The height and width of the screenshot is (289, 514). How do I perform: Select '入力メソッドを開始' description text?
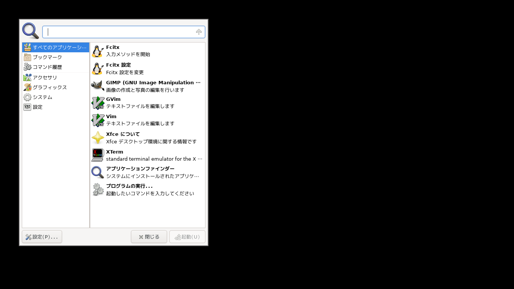[128, 54]
